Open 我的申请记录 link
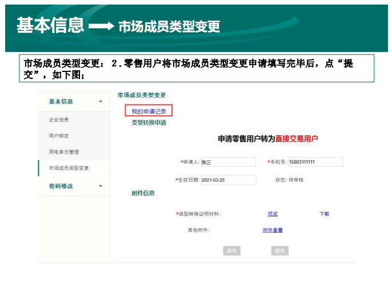This screenshot has width=392, height=301. (x=149, y=111)
